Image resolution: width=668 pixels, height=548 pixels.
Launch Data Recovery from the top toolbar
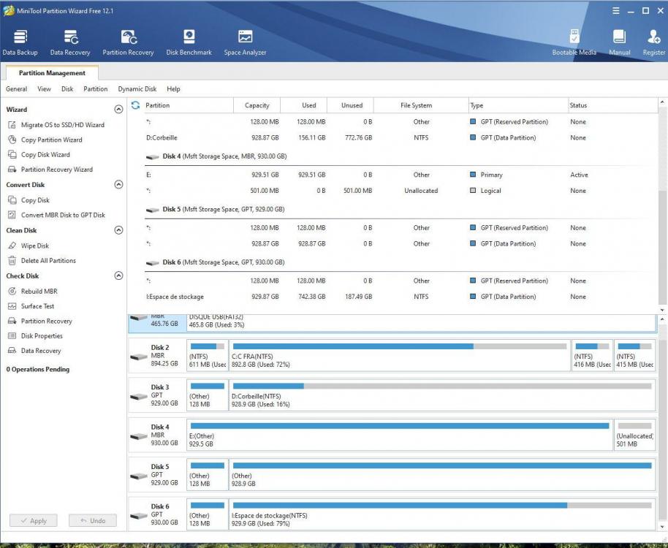pos(70,42)
